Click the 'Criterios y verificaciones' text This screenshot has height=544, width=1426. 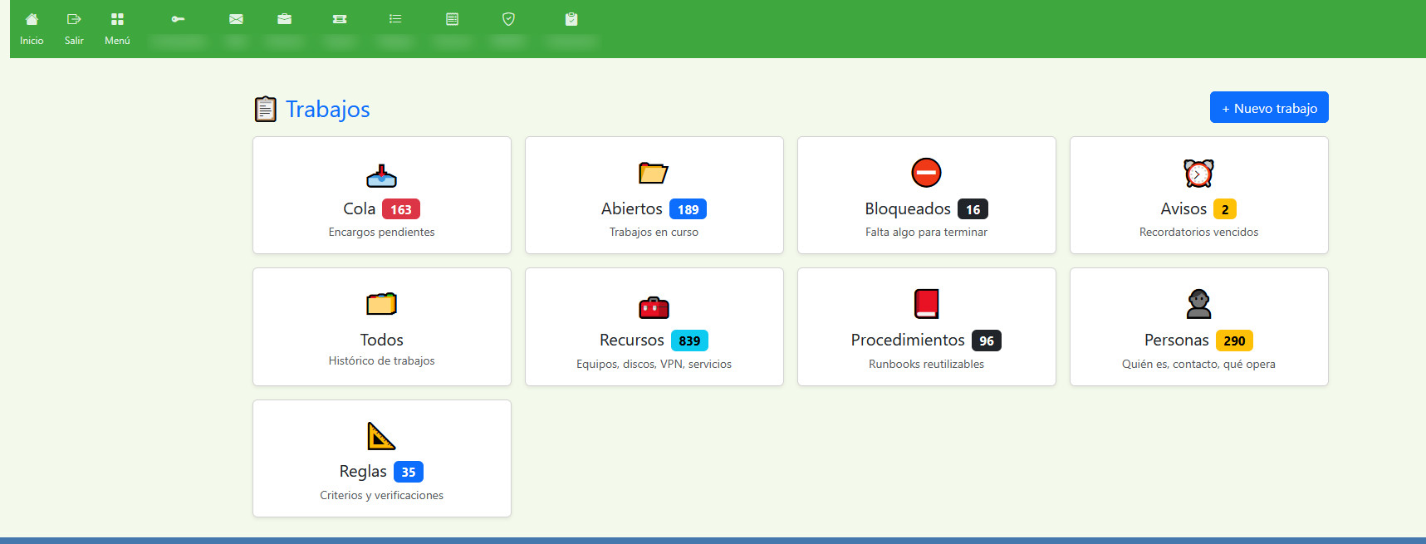[x=382, y=495]
